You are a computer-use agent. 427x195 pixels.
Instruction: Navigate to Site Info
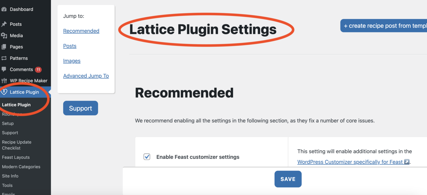click(10, 176)
